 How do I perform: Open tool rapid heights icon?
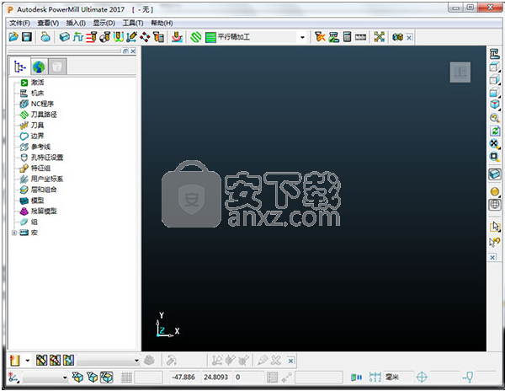coord(92,37)
